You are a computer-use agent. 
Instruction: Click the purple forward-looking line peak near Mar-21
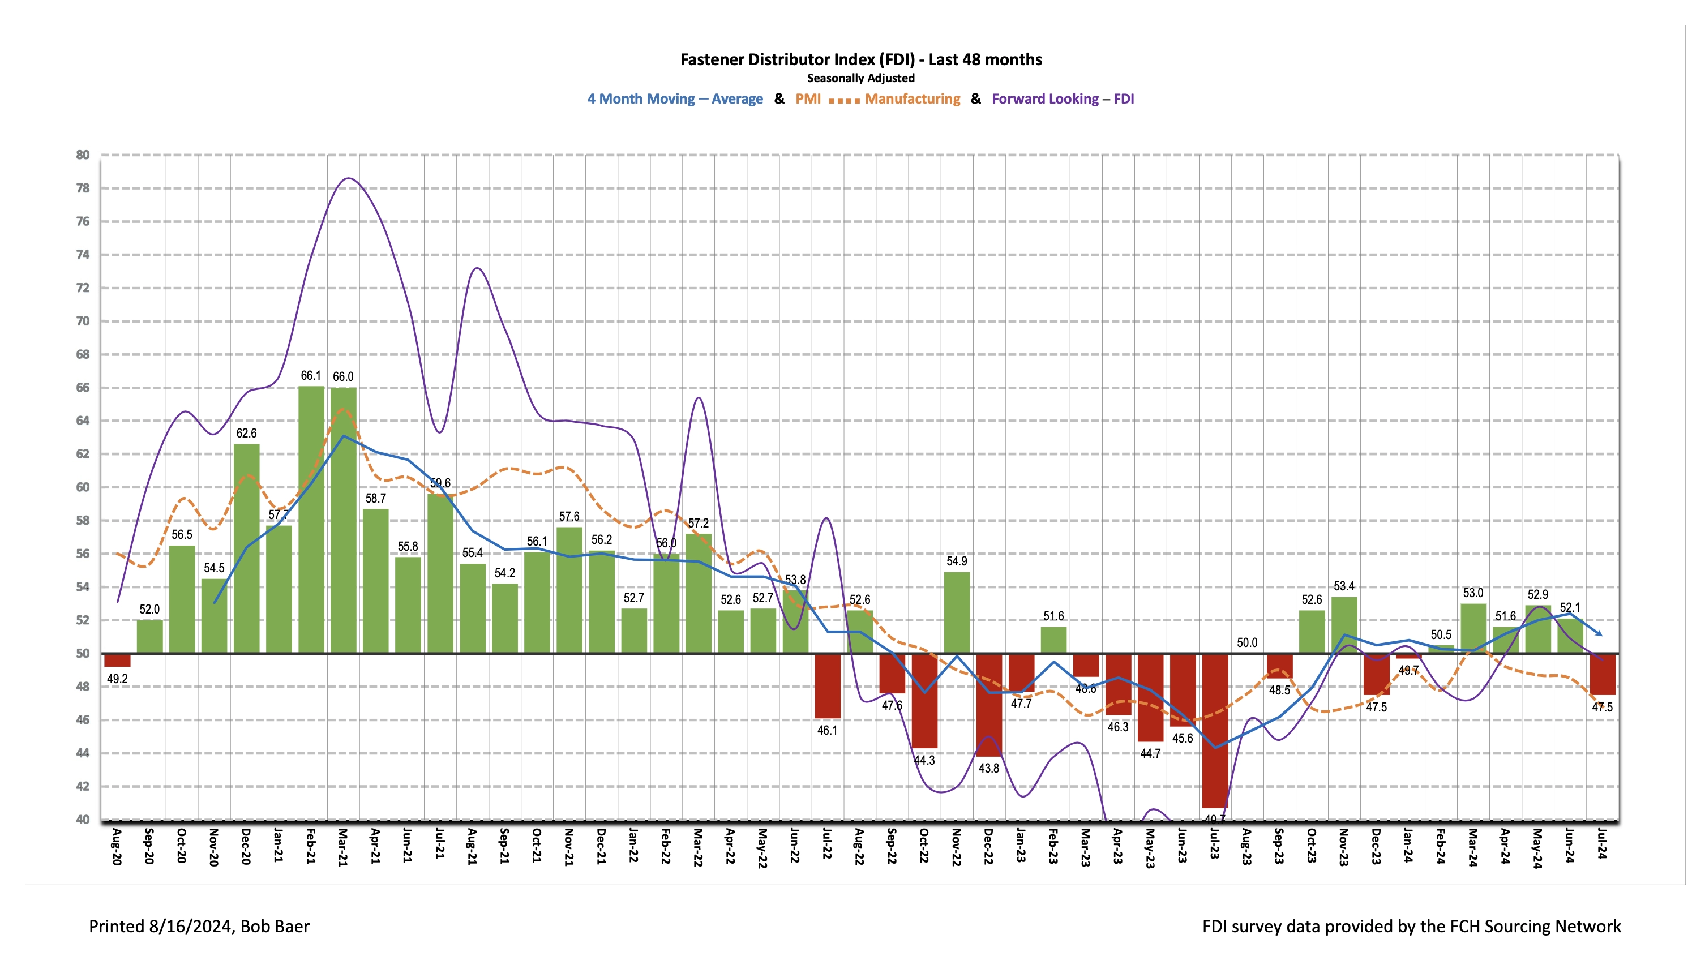click(x=348, y=178)
